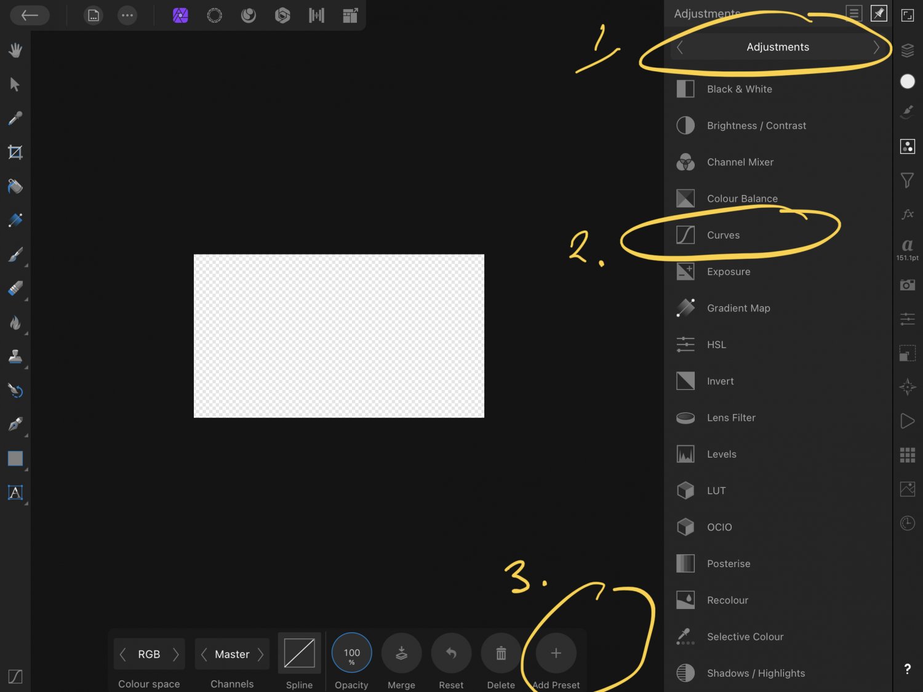Tap the question mark help button
This screenshot has width=923, height=692.
(908, 669)
